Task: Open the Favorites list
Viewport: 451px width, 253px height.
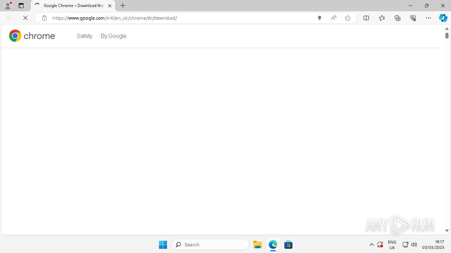Action: [x=382, y=18]
